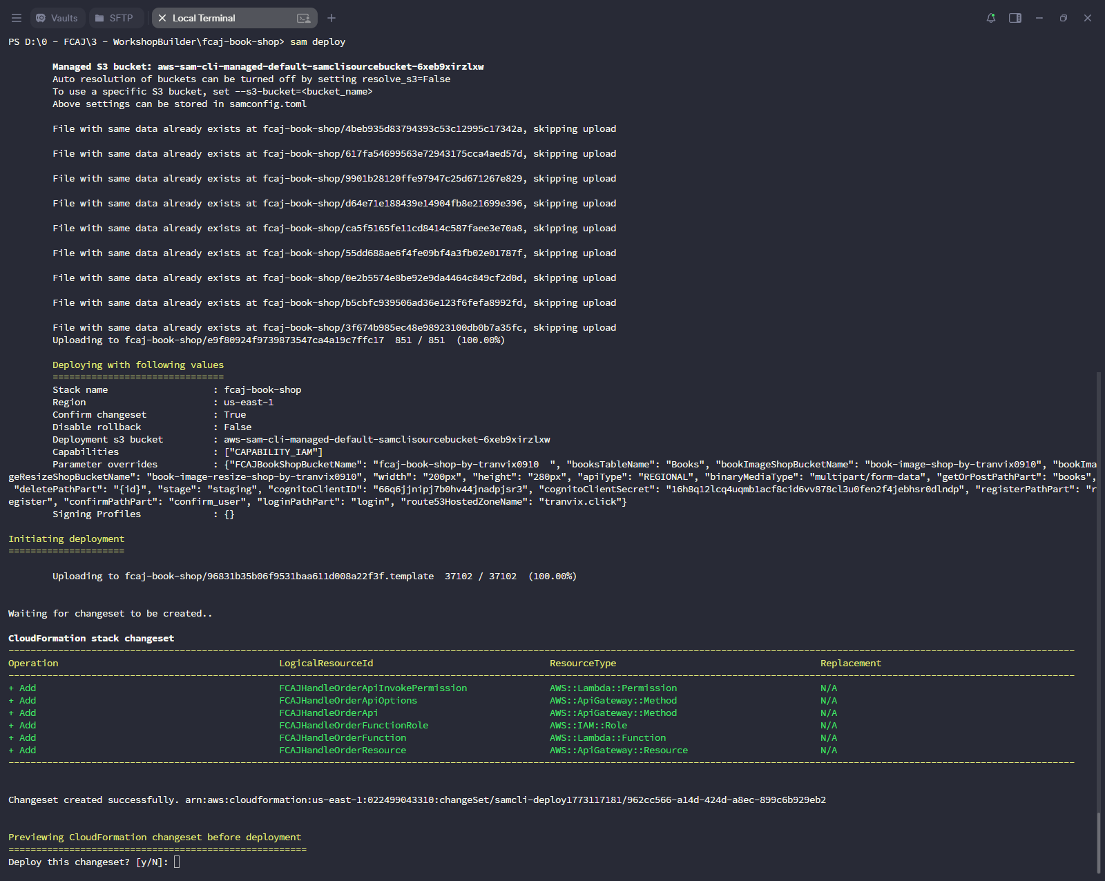Click the LogicalResourceId column header

(326, 663)
